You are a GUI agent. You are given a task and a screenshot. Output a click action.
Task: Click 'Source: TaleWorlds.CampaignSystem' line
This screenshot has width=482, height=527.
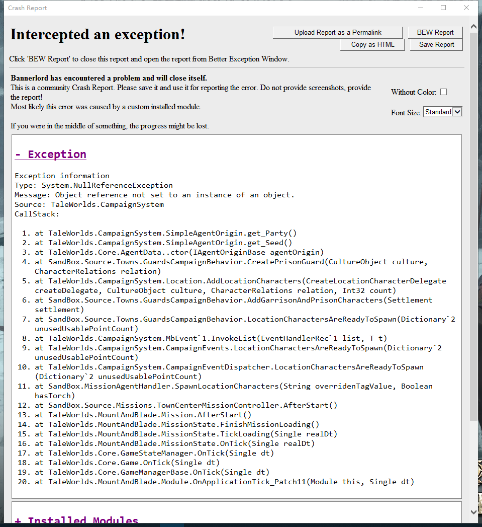(x=89, y=205)
